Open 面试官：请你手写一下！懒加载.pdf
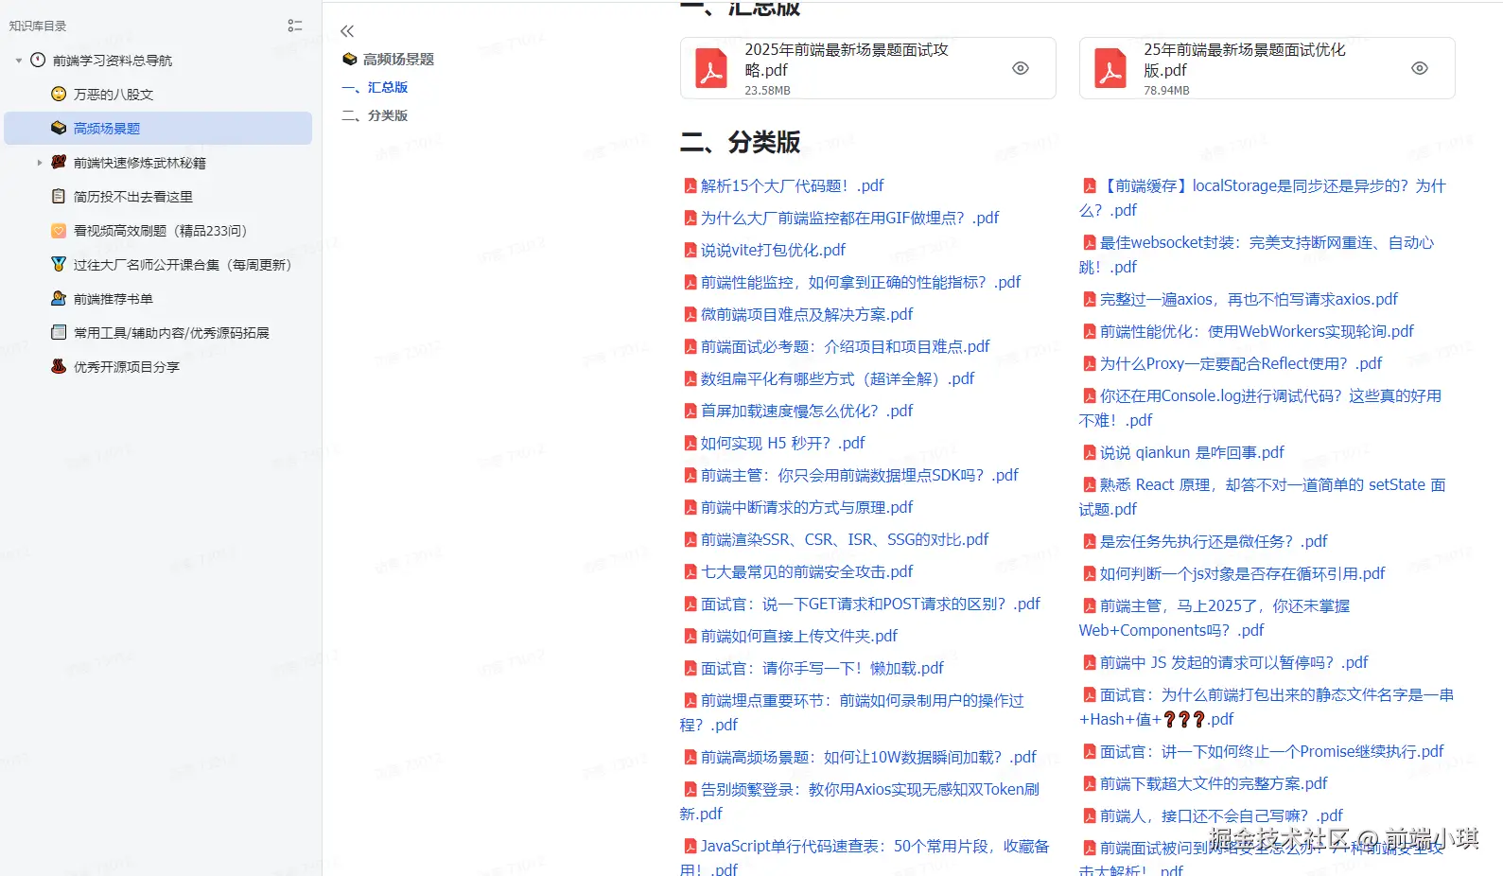Viewport: 1503px width, 876px height. [x=822, y=668]
